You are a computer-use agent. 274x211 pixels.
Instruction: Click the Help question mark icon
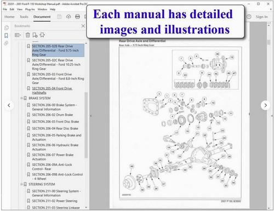coord(249,17)
